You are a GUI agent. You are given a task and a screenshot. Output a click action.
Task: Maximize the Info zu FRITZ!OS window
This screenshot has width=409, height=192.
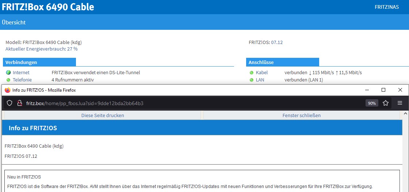pos(383,90)
